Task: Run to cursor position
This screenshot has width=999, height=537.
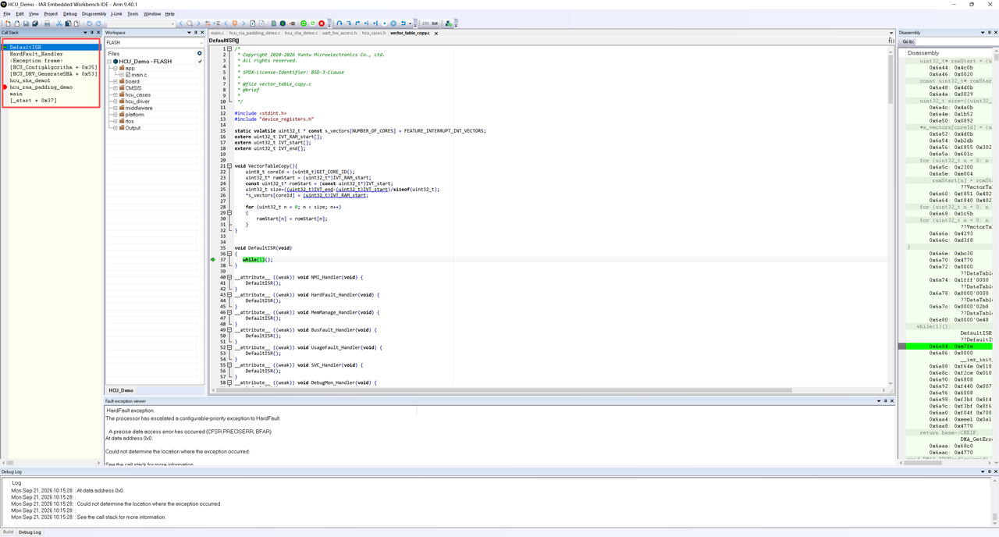Action: coord(375,23)
